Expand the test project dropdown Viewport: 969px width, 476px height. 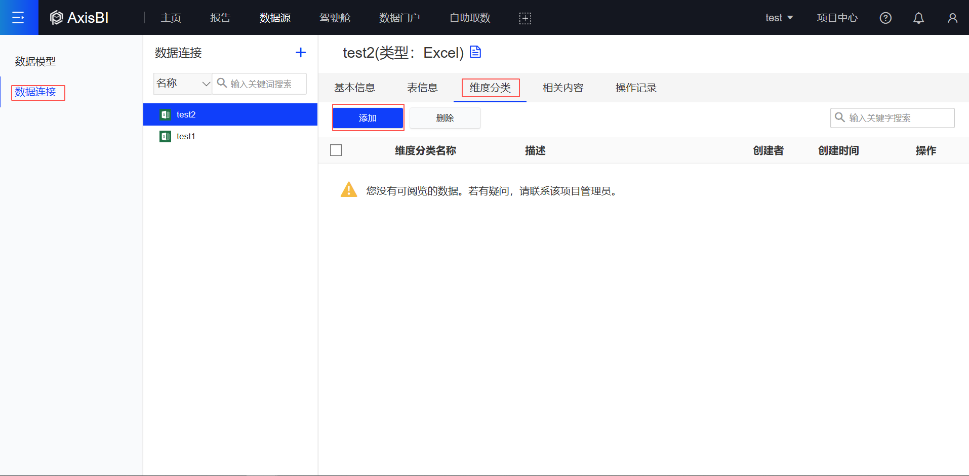pos(779,18)
